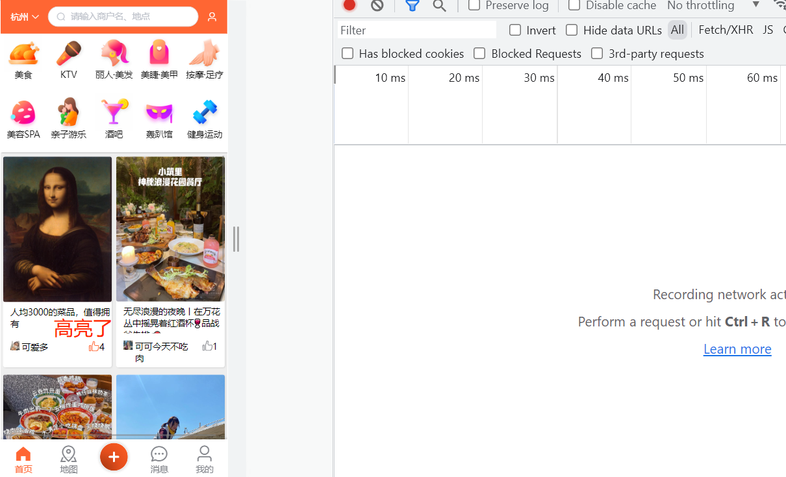Clear the network log with the clear icon
The image size is (786, 477).
point(377,5)
